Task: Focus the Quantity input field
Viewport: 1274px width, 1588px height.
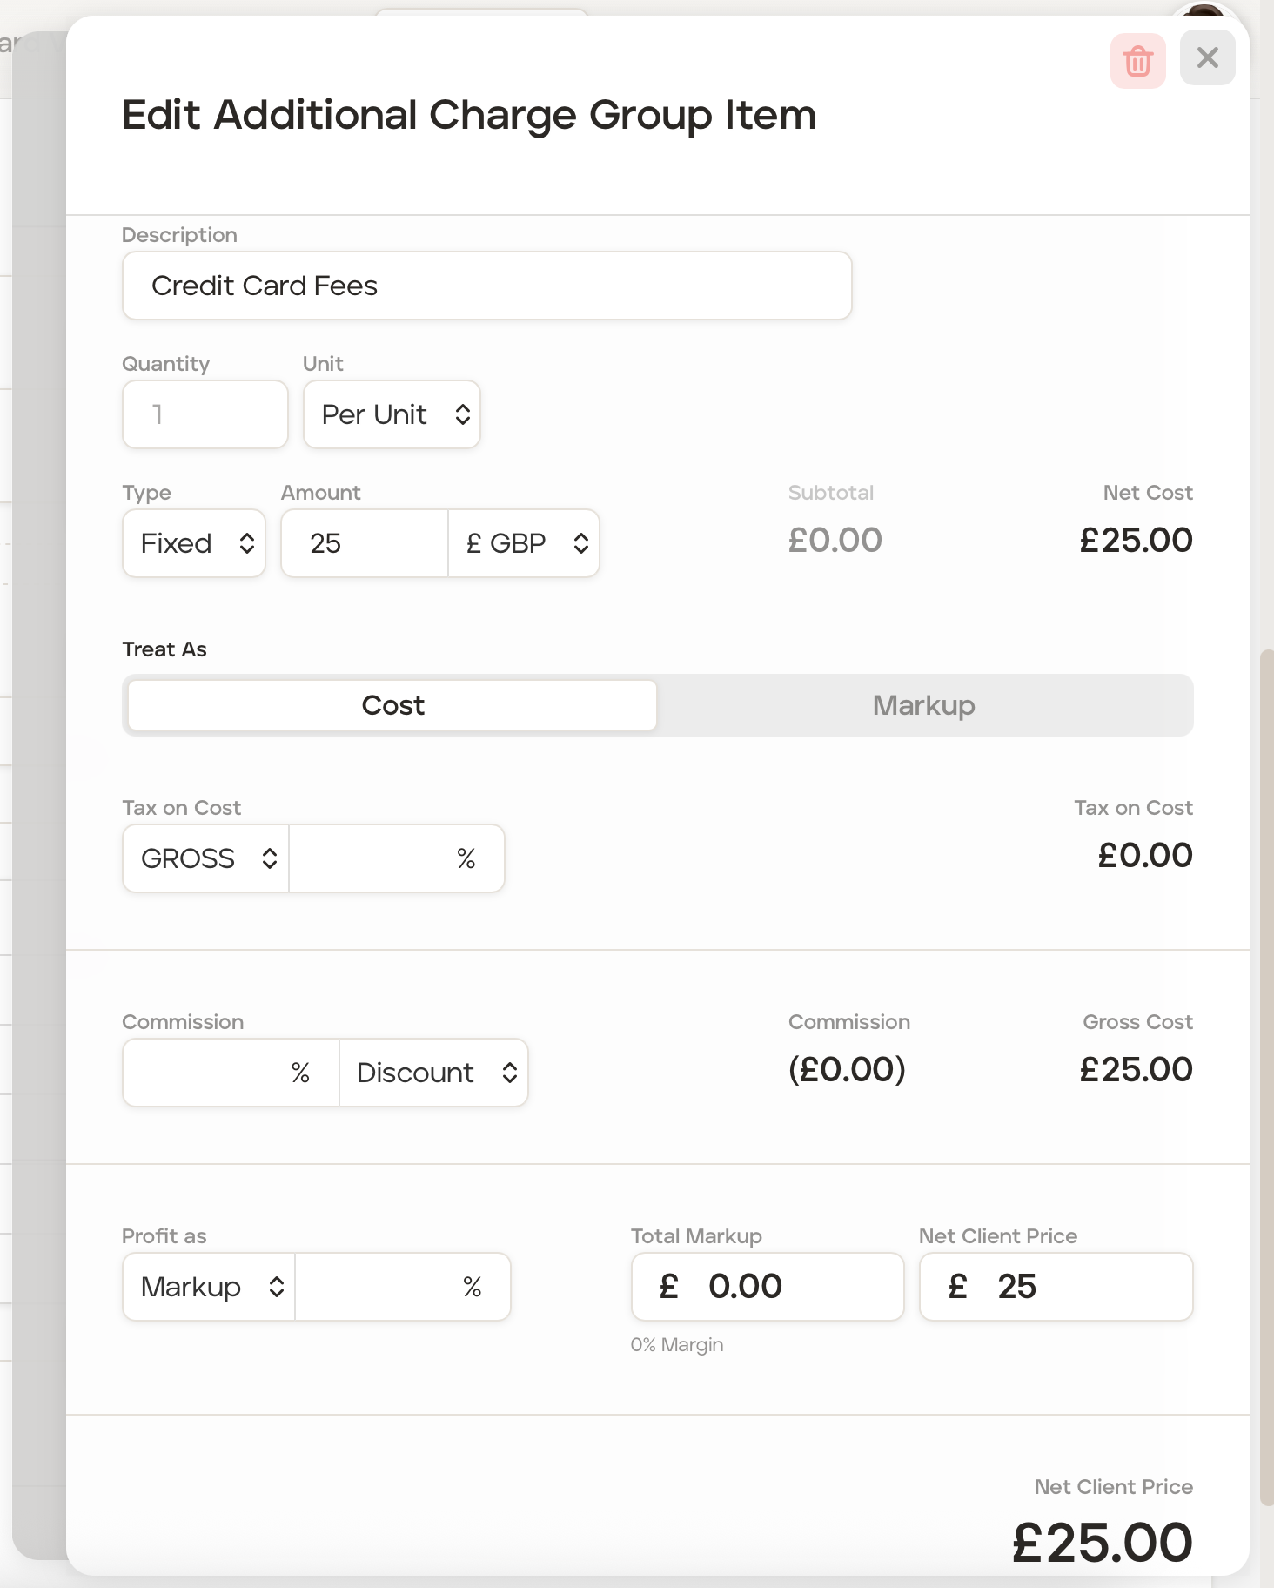Action: (205, 414)
